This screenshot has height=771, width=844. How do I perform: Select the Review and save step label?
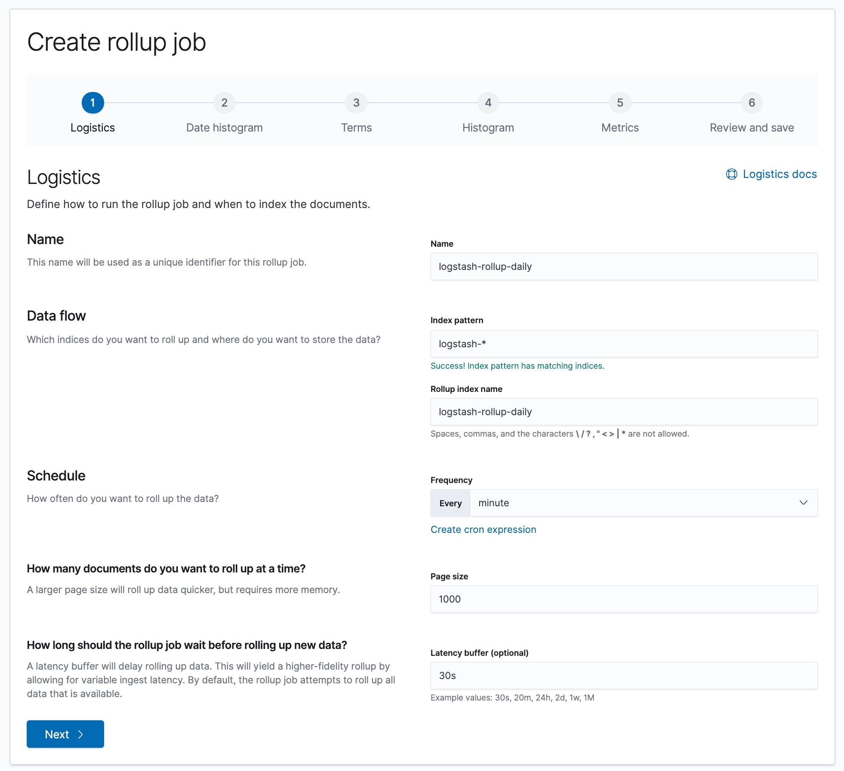(x=752, y=128)
